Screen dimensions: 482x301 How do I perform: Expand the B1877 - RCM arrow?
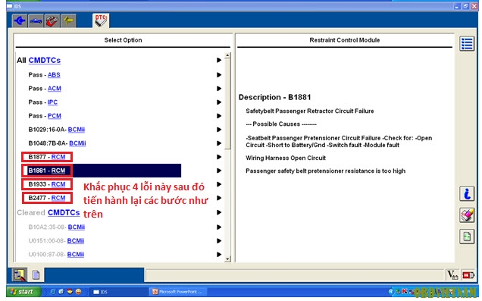[x=219, y=157]
